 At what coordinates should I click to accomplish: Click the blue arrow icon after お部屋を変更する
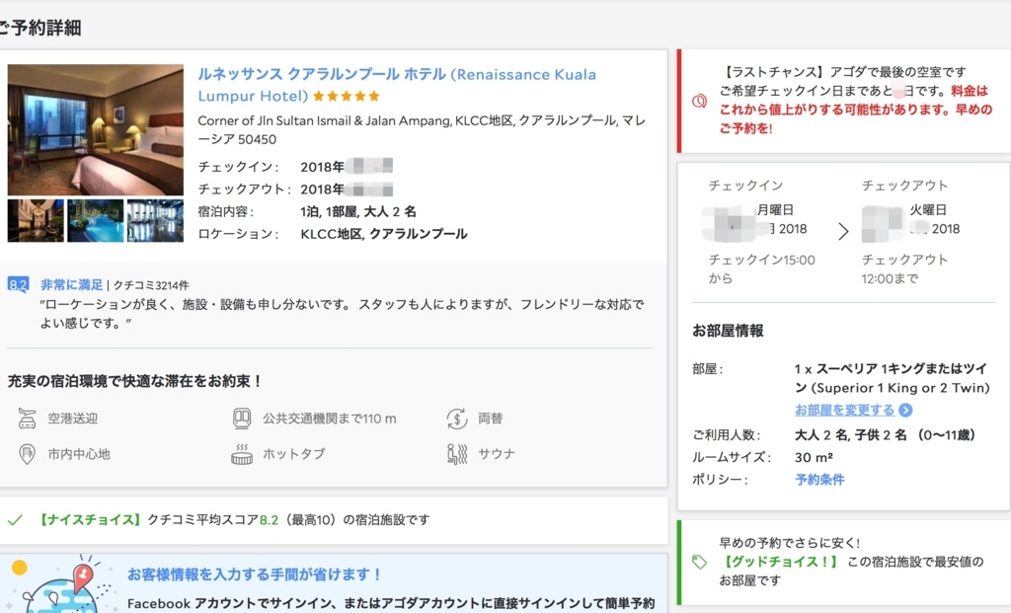905,410
